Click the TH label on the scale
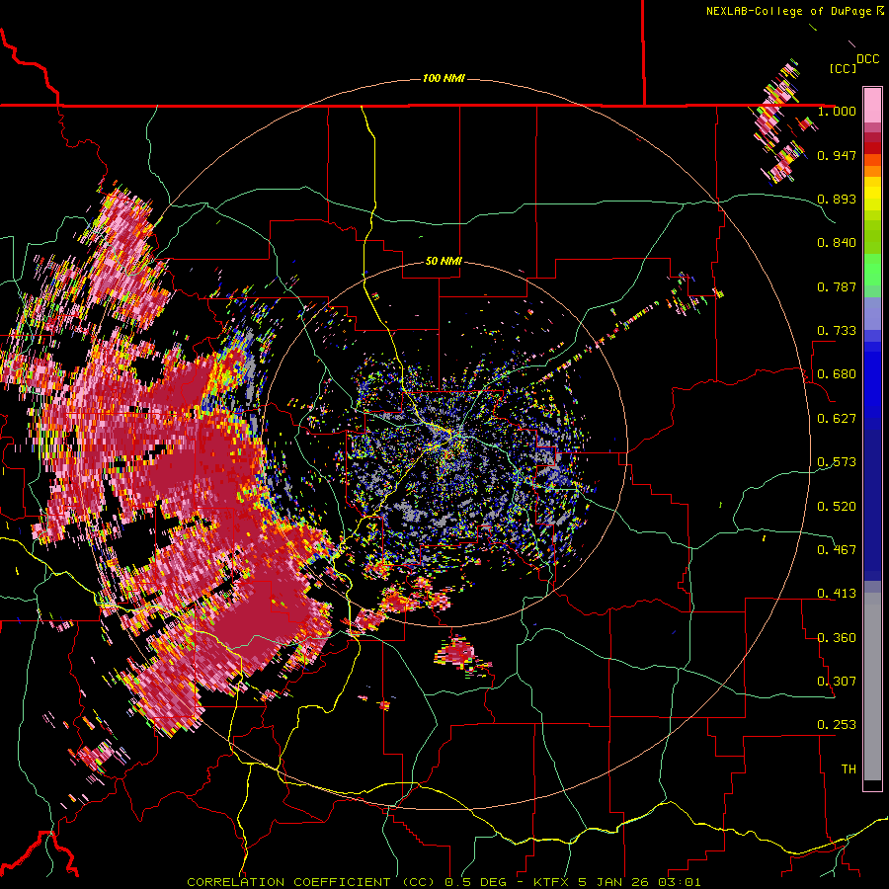 (849, 768)
